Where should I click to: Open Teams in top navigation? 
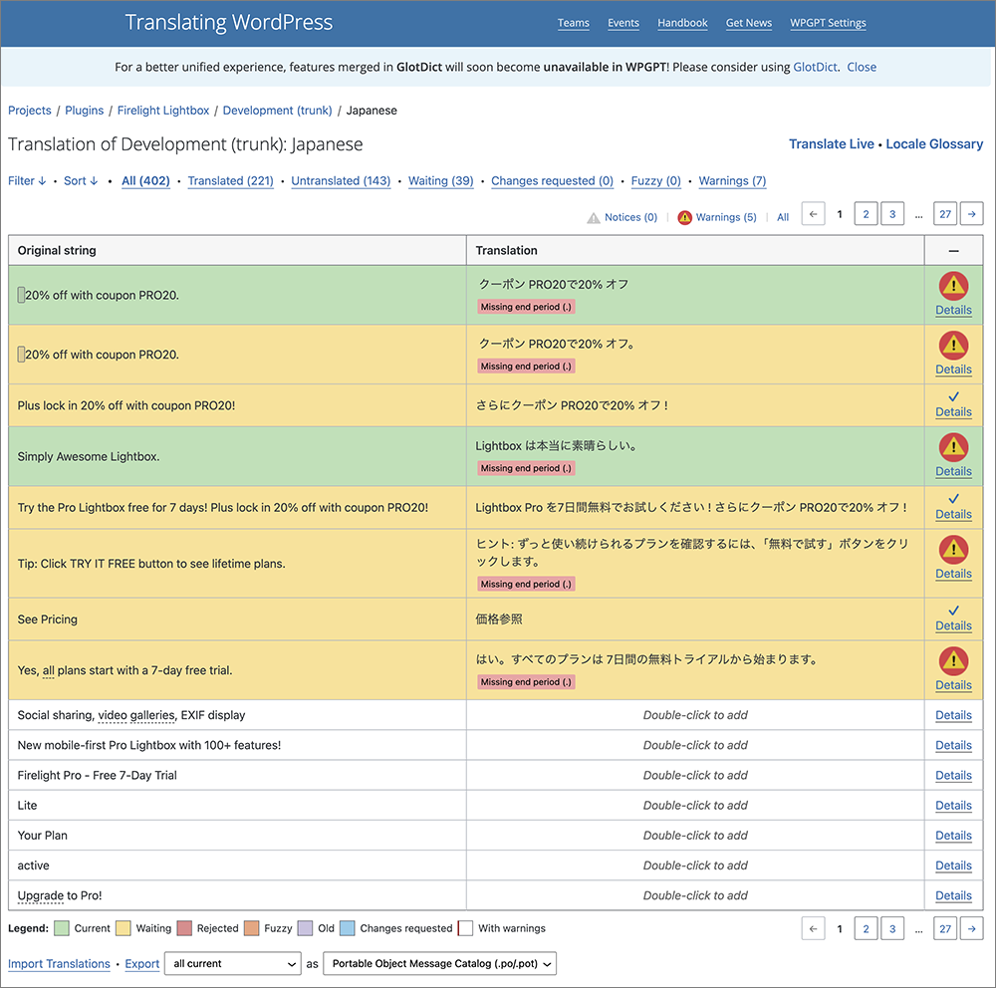pos(573,23)
